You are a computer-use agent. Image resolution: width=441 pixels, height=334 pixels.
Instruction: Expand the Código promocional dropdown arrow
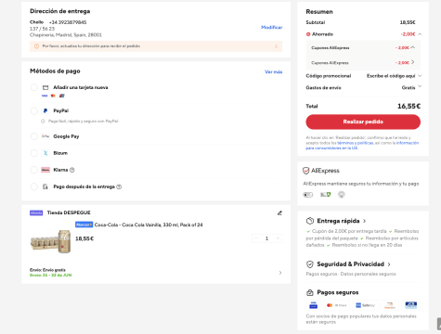[420, 76]
